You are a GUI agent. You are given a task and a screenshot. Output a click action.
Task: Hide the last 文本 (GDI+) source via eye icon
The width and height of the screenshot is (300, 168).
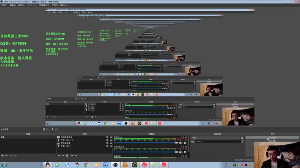click(107, 146)
